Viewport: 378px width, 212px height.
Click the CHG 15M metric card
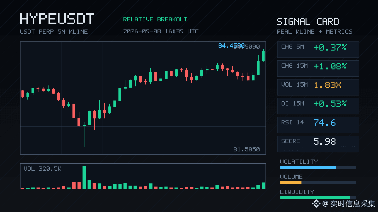coord(318,68)
